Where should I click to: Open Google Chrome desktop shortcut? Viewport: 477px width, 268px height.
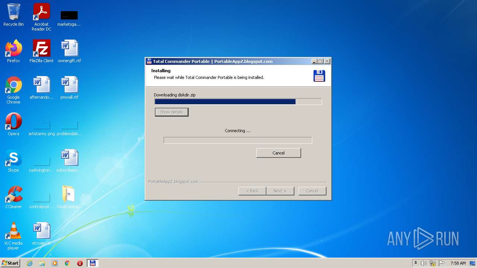[x=13, y=90]
